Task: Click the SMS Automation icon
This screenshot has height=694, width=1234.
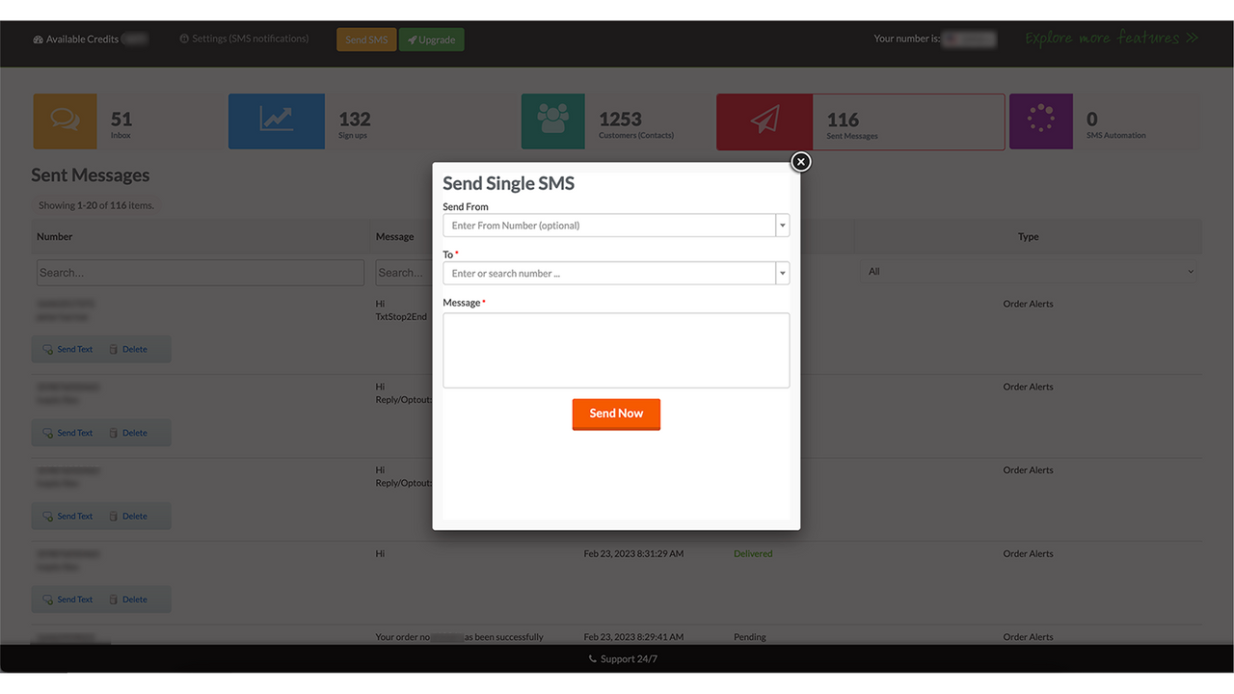Action: coord(1041,120)
